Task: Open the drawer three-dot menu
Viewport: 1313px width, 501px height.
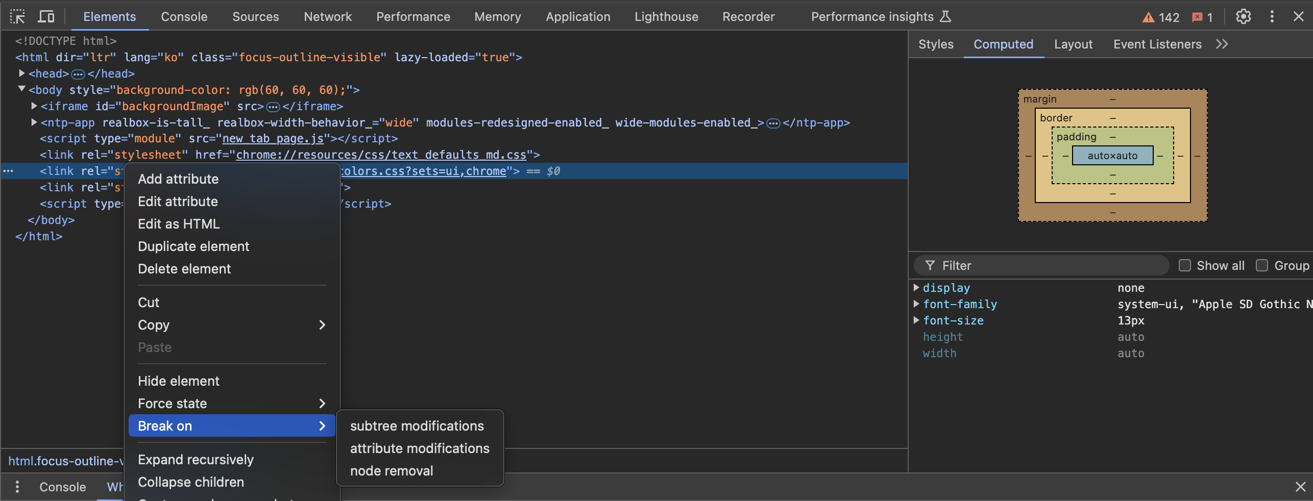Action: 17,487
